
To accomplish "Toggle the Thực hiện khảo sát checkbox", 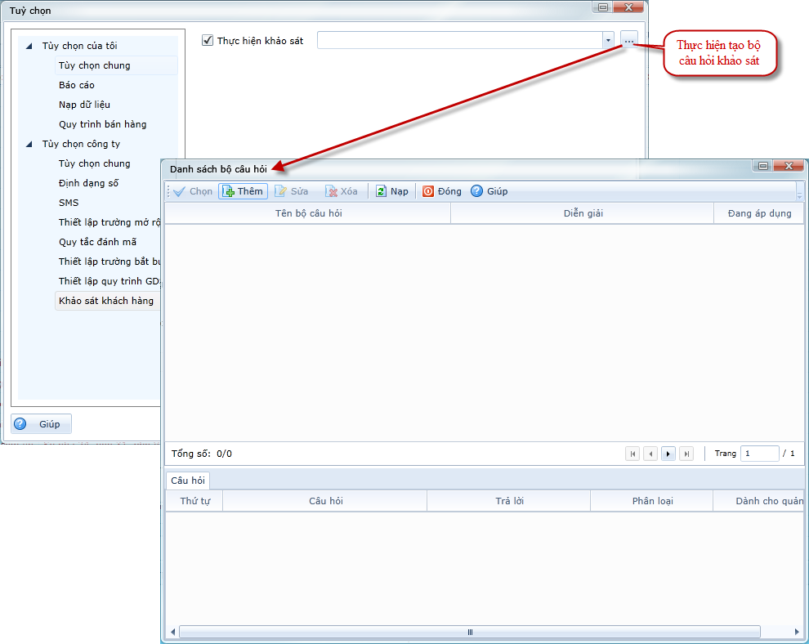I will [x=208, y=40].
